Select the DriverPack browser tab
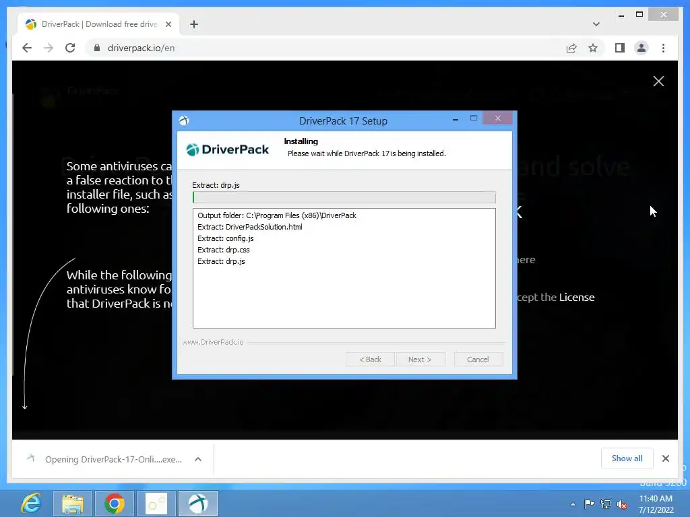The width and height of the screenshot is (690, 517). coord(98,24)
